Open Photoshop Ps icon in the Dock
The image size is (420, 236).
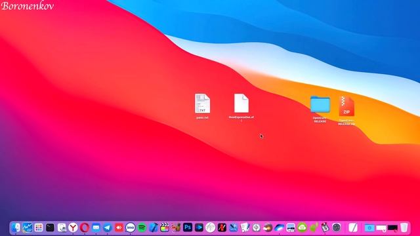(x=188, y=227)
